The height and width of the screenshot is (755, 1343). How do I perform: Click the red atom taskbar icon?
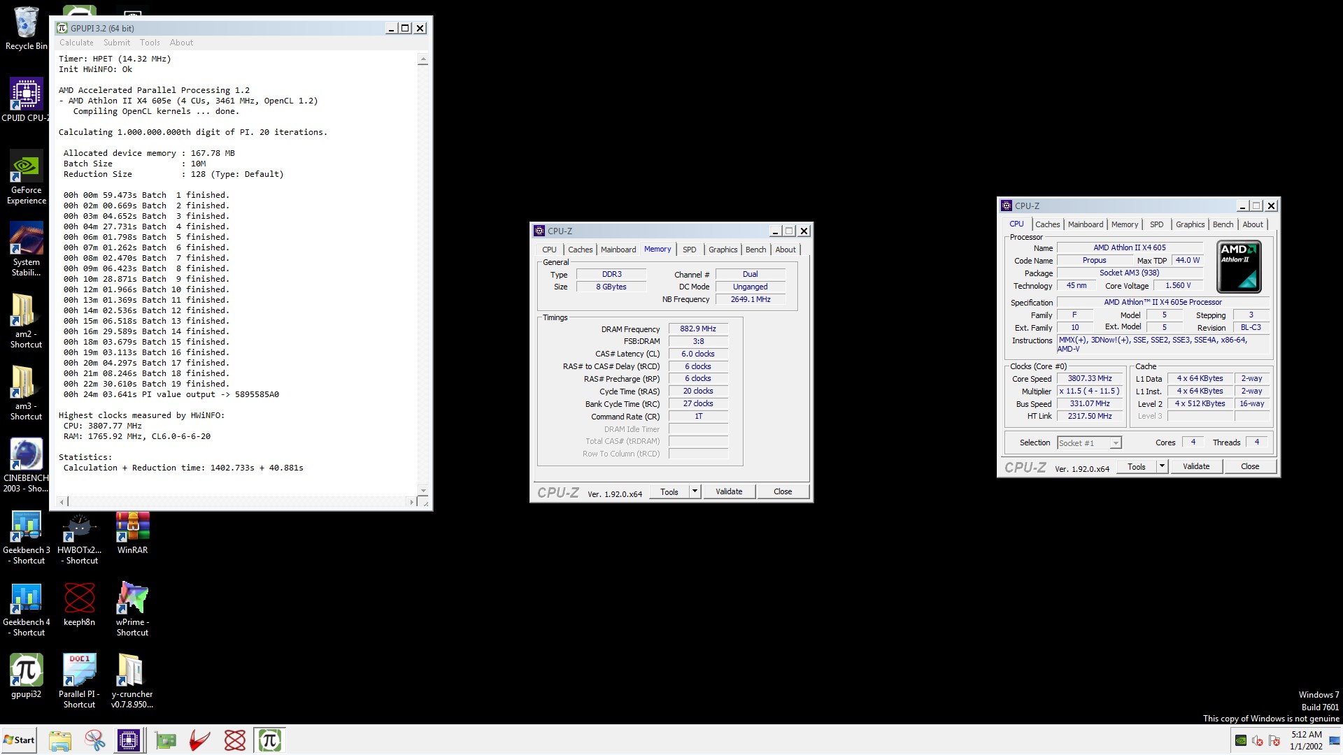click(235, 740)
